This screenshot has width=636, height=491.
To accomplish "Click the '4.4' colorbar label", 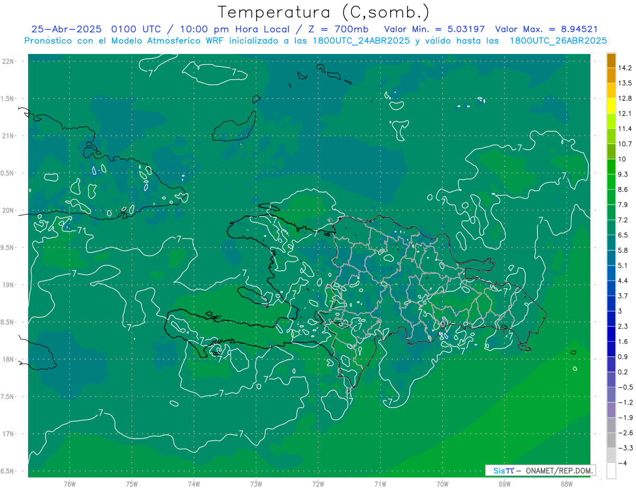I will tap(623, 281).
